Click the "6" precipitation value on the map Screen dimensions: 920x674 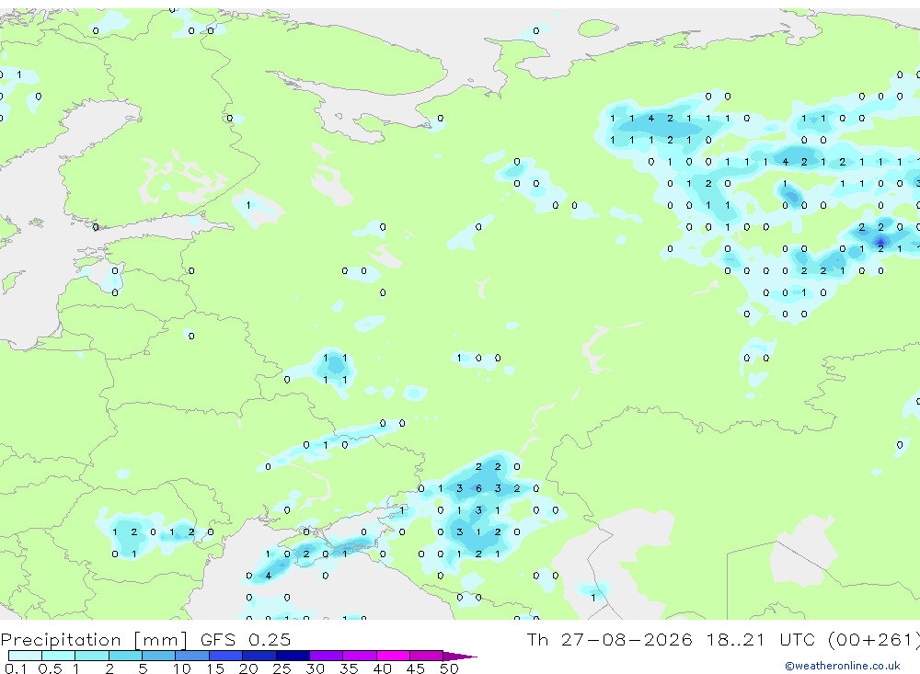click(478, 488)
